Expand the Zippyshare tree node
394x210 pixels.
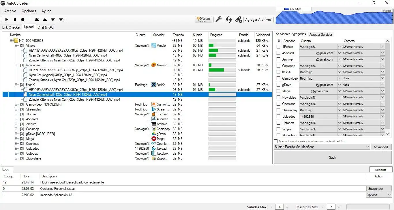click(x=16, y=158)
